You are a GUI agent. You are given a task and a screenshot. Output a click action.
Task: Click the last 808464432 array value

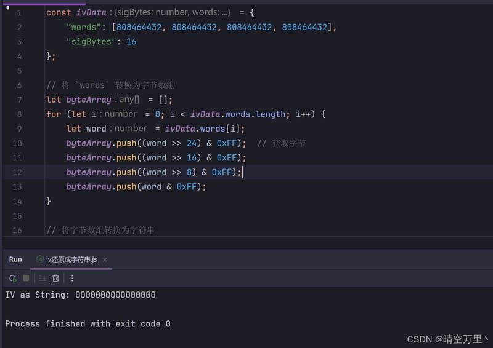(x=304, y=27)
